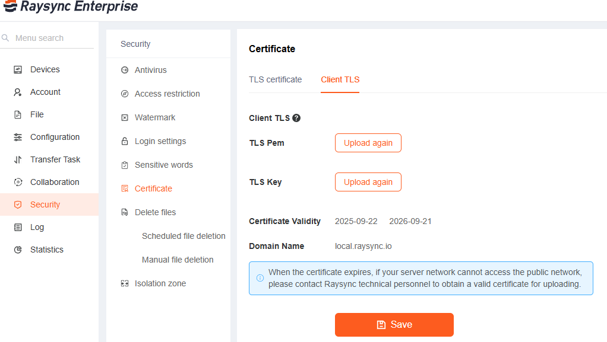Select the Account sidebar icon
The image size is (607, 342).
click(18, 92)
